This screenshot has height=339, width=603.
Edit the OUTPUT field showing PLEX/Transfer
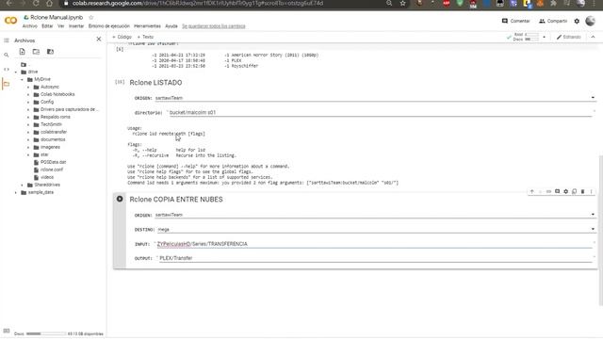pyautogui.click(x=375, y=258)
